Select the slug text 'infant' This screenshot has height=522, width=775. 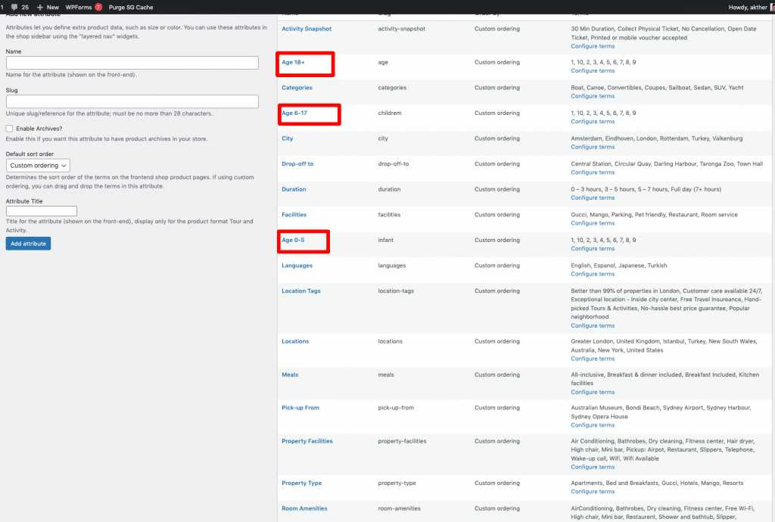click(385, 240)
